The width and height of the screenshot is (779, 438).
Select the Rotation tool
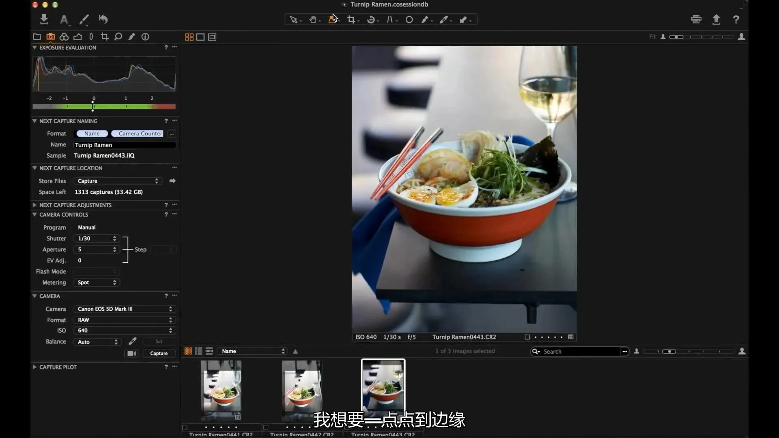tap(370, 19)
